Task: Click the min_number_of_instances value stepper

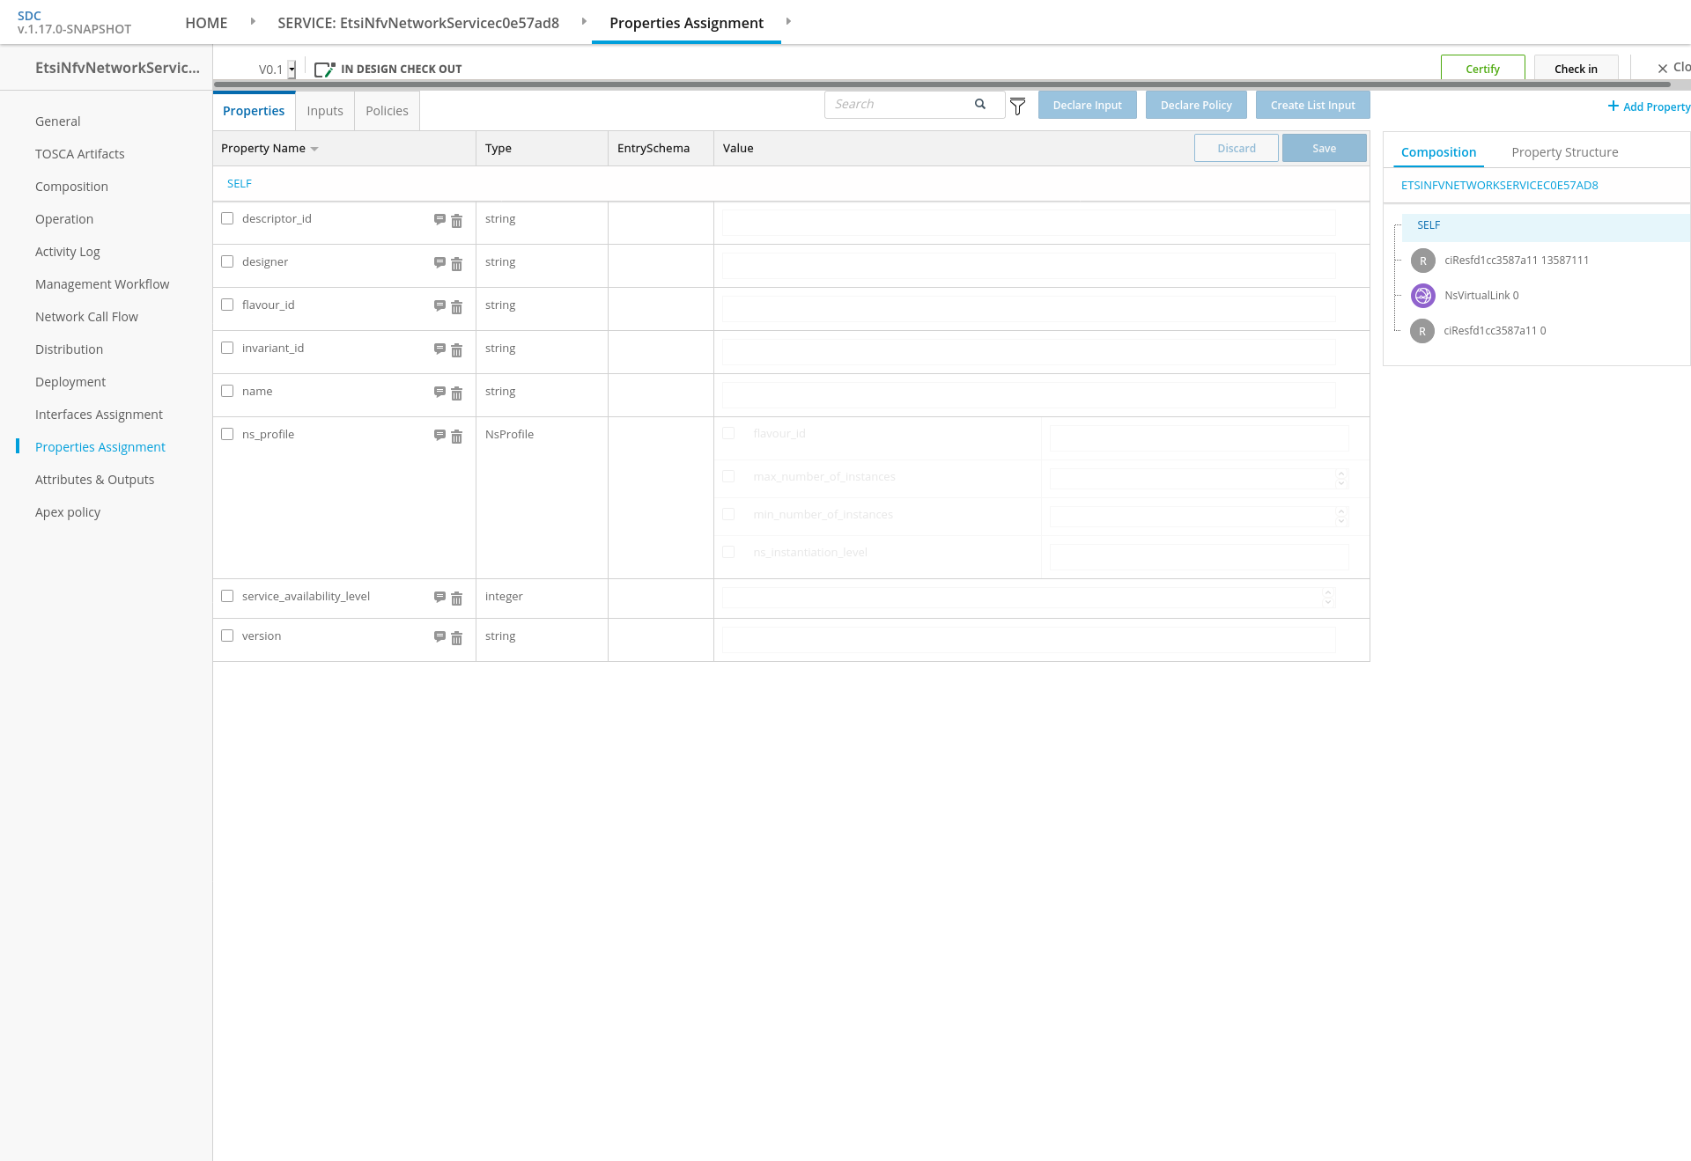Action: click(x=1341, y=516)
